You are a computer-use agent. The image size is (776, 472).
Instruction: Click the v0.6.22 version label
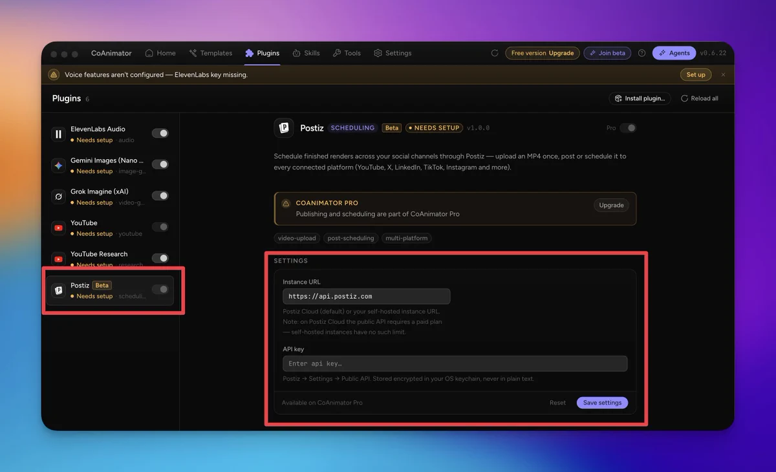click(x=713, y=53)
